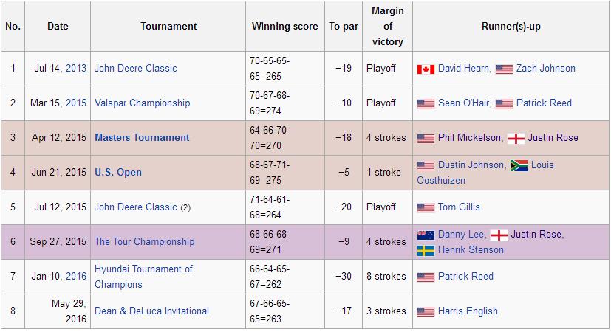Click Canadian flag next to David Hearn
The image size is (611, 332).
point(426,69)
